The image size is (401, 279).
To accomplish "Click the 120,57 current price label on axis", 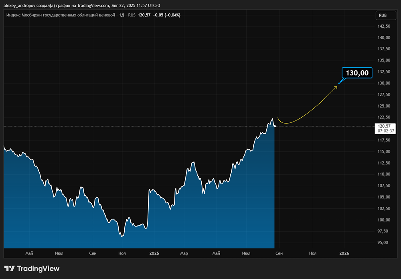I will [x=384, y=126].
